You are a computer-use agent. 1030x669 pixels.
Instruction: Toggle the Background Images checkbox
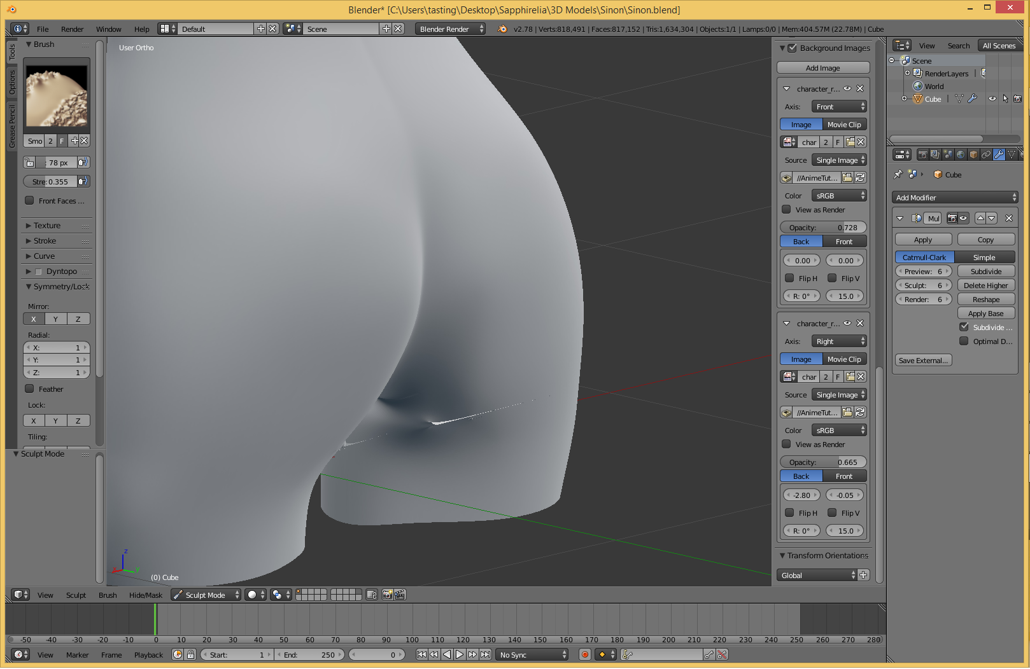click(793, 48)
